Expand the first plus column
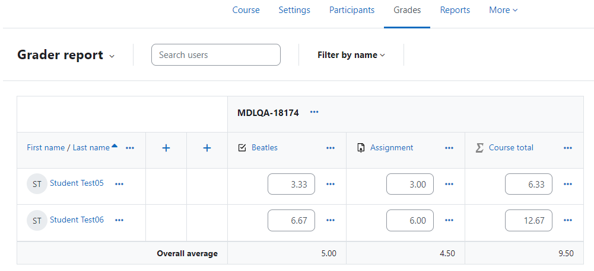This screenshot has width=594, height=271. coord(166,148)
